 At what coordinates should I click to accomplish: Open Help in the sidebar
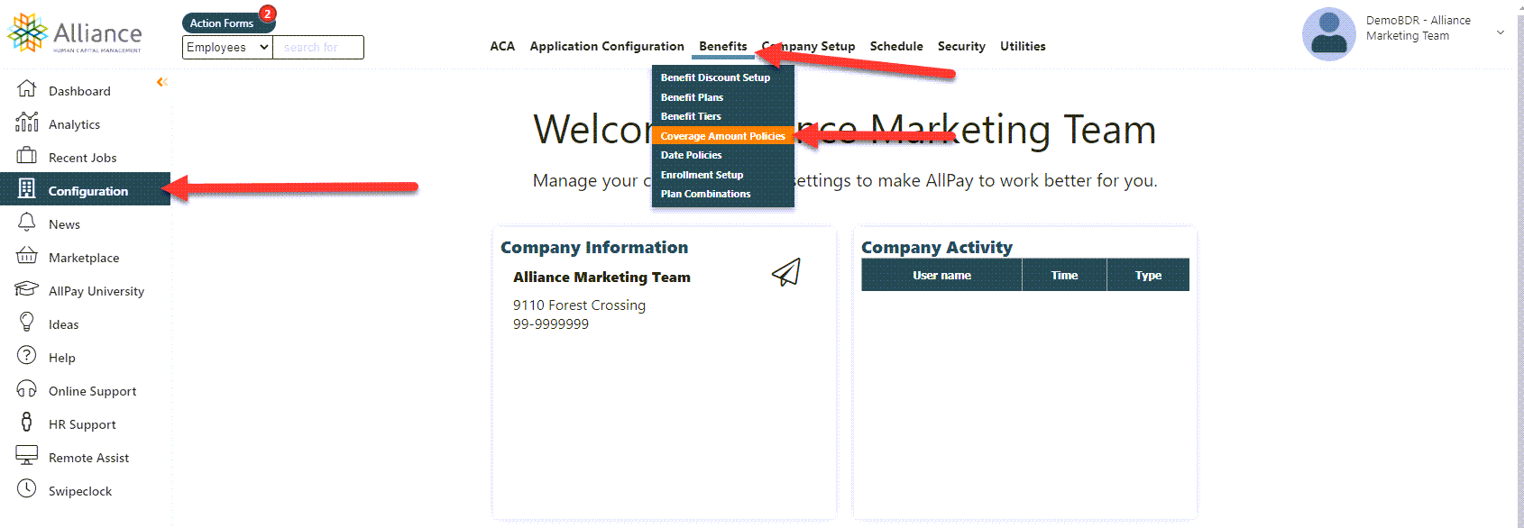click(62, 358)
